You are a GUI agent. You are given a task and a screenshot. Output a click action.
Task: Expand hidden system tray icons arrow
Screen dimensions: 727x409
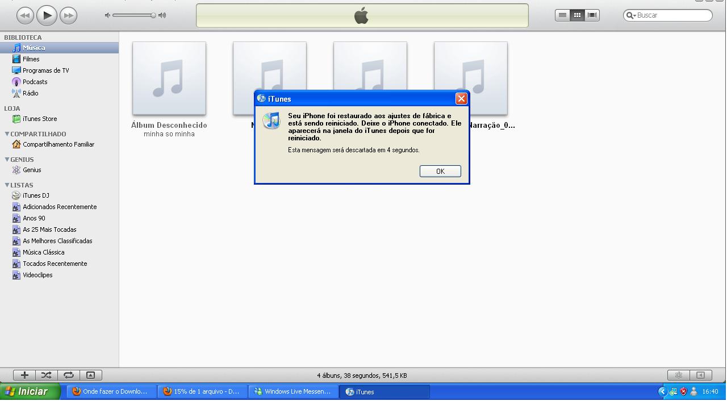point(662,391)
